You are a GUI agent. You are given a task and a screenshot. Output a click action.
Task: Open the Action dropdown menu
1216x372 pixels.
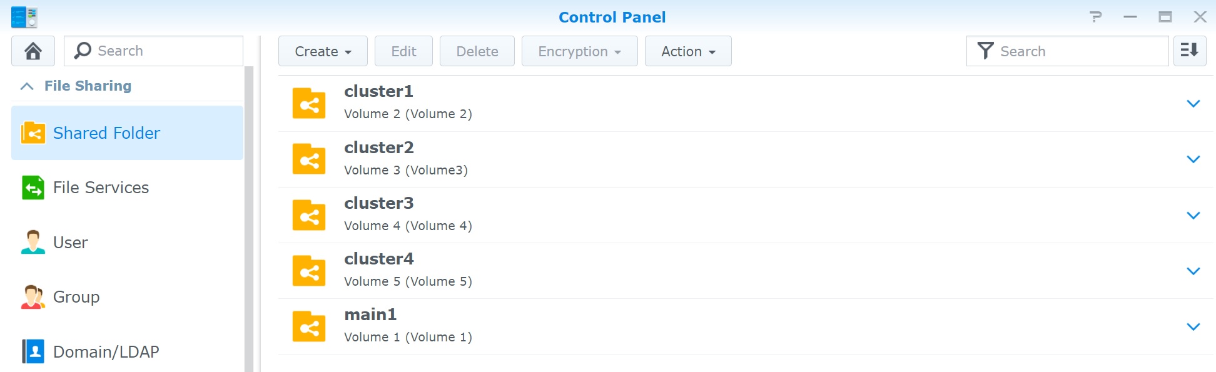[687, 51]
